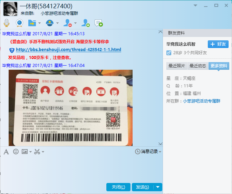Open the contact avatar picture
Image resolution: width=232 pixels, height=194 pixels.
click(10, 9)
